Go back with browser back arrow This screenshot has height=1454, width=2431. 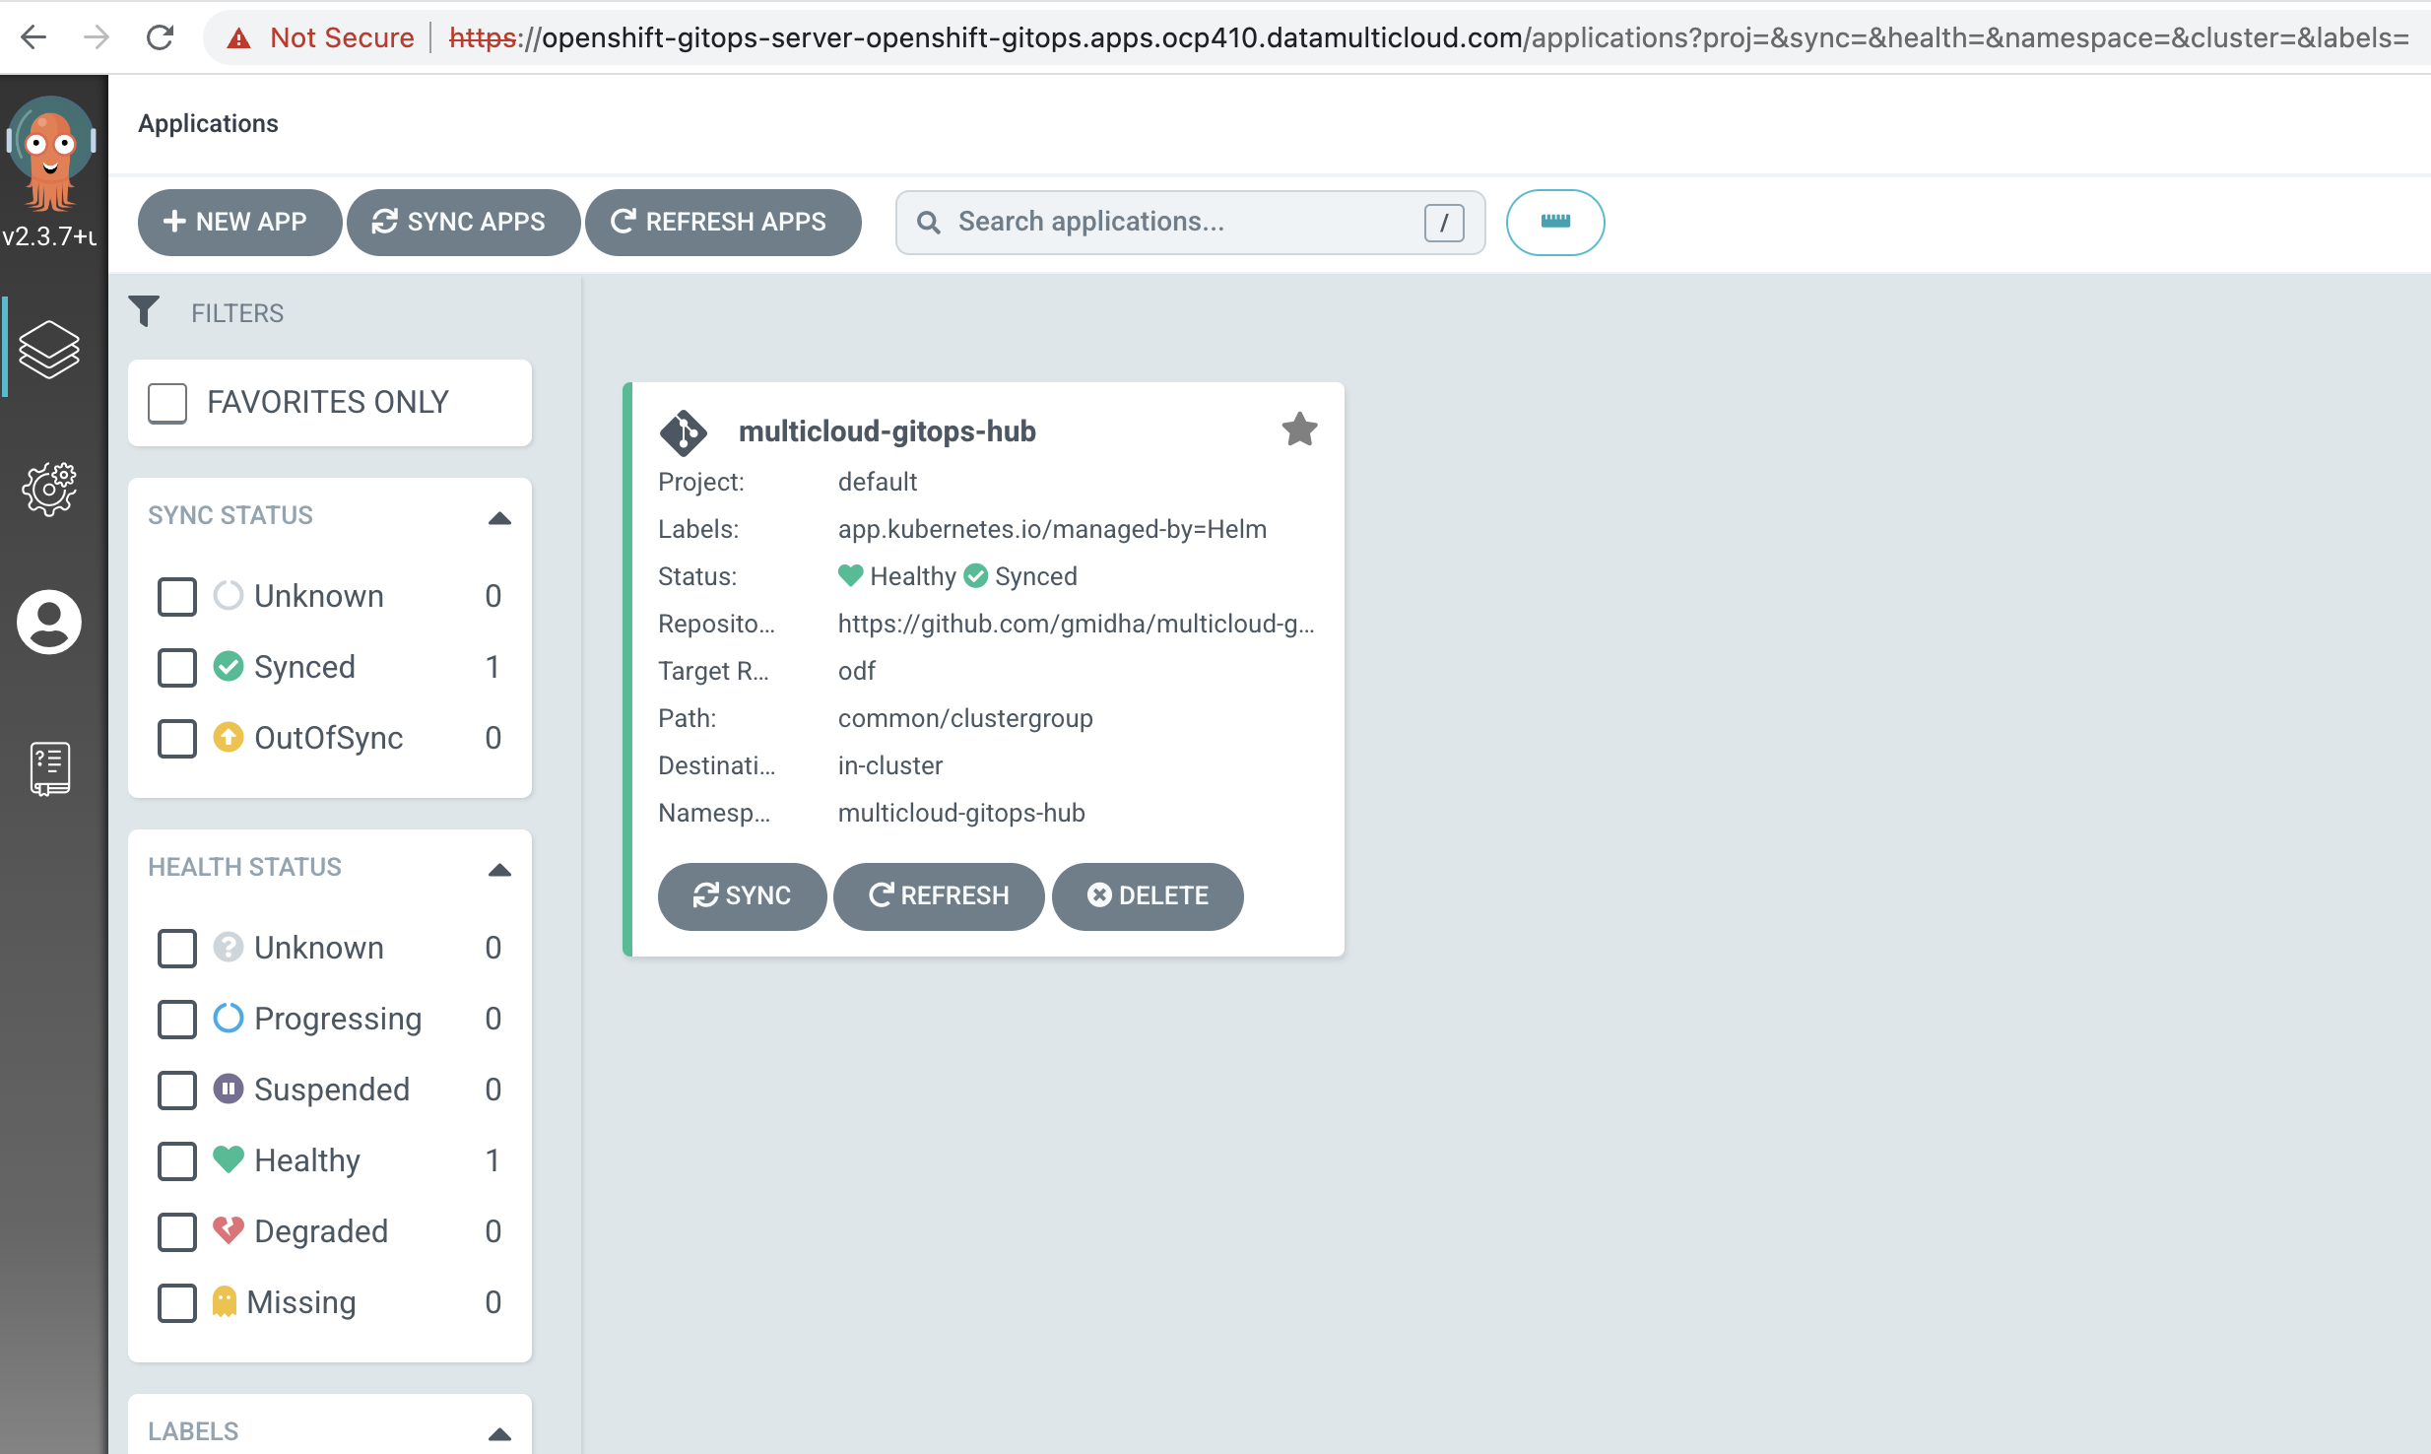[x=33, y=37]
